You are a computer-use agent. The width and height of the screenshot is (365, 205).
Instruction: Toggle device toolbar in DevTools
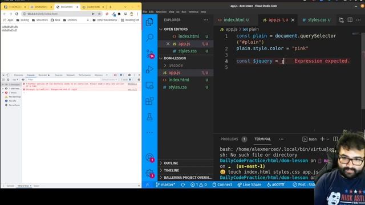click(7, 75)
